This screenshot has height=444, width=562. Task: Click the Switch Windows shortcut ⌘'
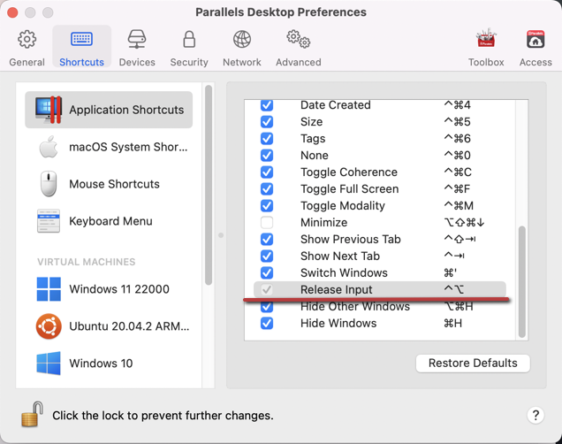450,273
